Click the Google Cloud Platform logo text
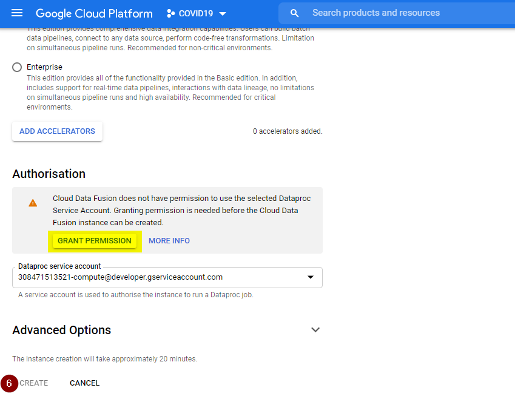This screenshot has width=515, height=405. (94, 13)
